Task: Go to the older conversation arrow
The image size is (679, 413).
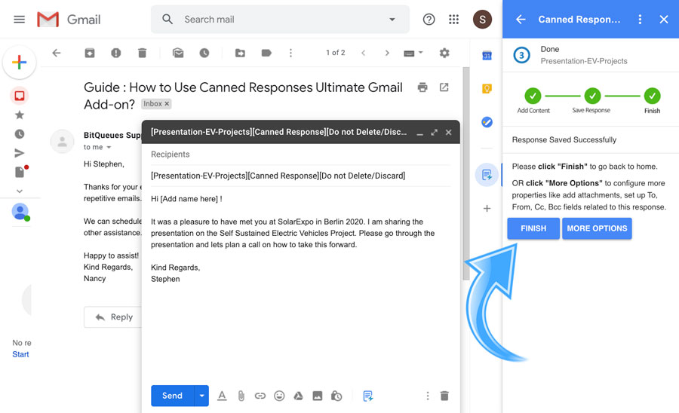Action: pyautogui.click(x=387, y=53)
